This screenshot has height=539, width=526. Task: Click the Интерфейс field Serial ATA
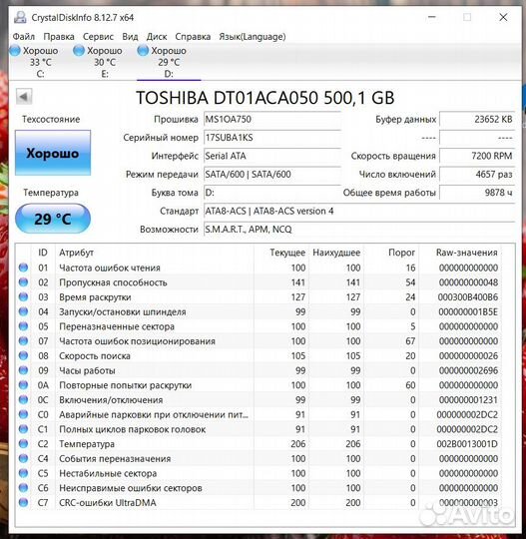[271, 156]
